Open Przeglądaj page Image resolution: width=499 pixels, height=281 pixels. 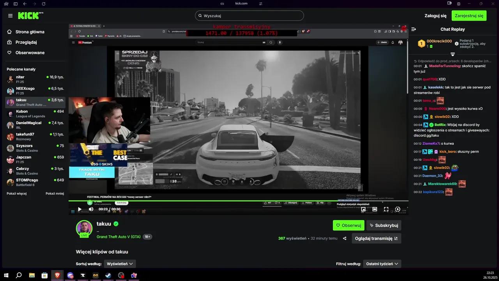pyautogui.click(x=22, y=42)
